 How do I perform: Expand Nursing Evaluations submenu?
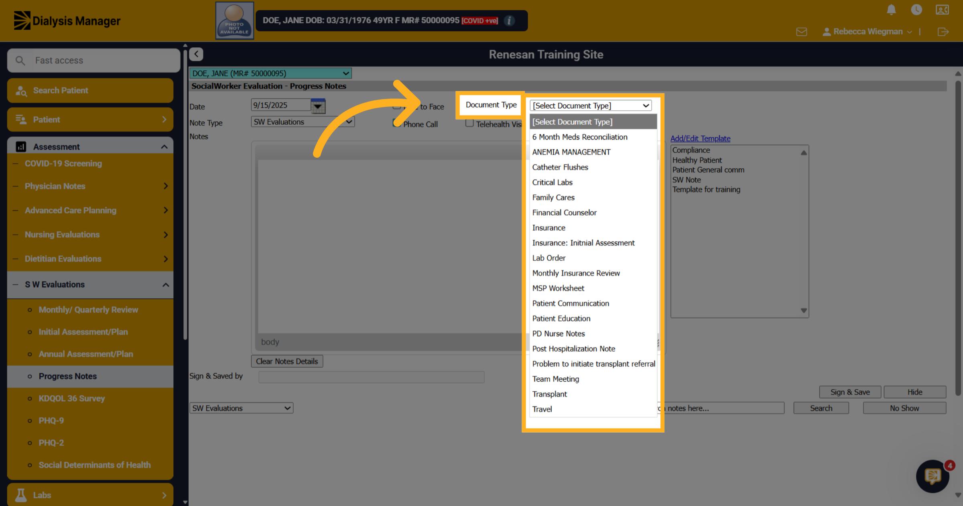pyautogui.click(x=165, y=235)
